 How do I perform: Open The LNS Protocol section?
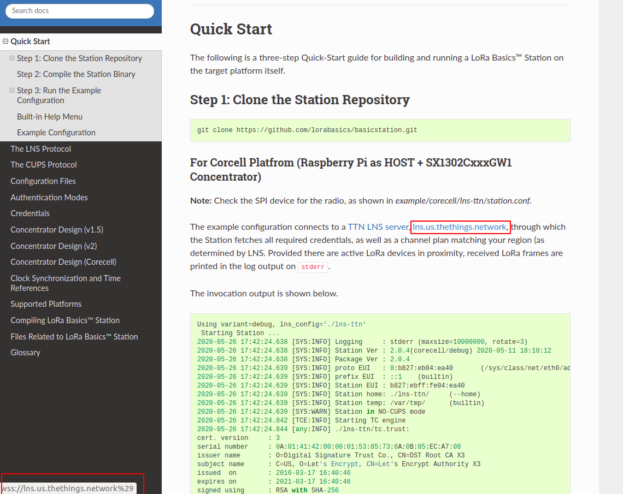click(x=42, y=148)
